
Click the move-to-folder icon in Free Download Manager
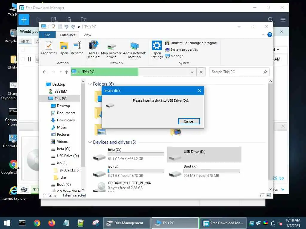(84, 20)
